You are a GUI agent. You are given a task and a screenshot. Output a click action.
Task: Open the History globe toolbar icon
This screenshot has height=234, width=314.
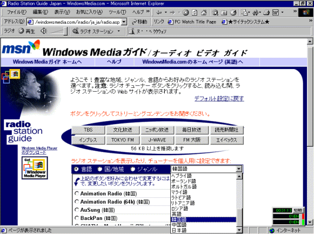(x=233, y=12)
